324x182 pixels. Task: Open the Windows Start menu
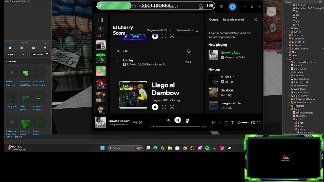tap(103, 148)
